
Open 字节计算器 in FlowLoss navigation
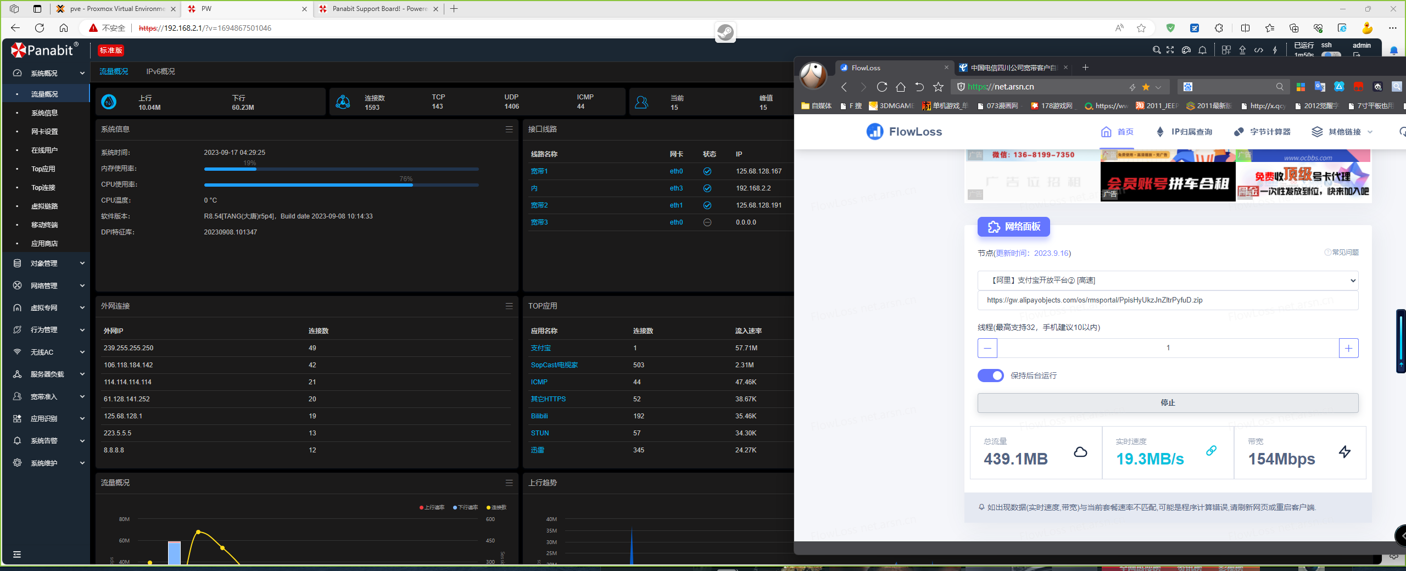(1263, 132)
